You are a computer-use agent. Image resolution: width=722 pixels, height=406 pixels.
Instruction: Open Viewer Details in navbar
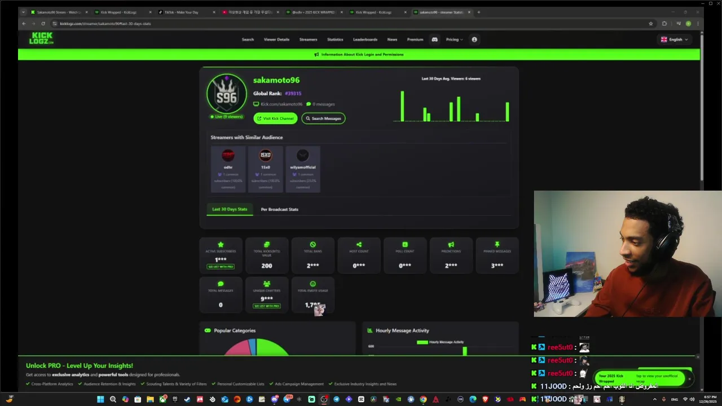pyautogui.click(x=276, y=39)
